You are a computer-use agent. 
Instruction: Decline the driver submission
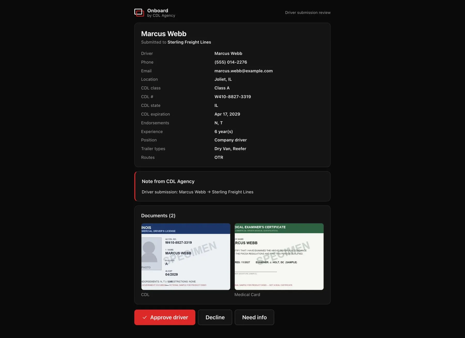(x=215, y=317)
